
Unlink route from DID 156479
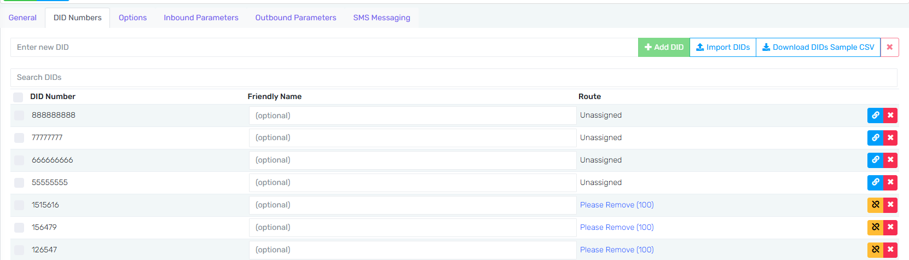tap(875, 228)
